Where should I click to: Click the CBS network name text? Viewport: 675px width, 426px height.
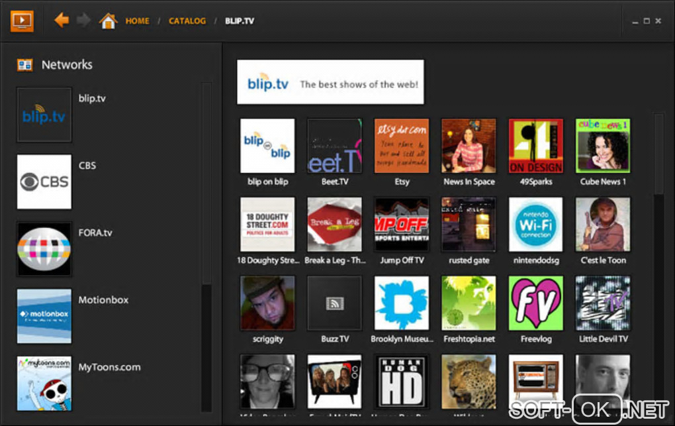[x=87, y=166]
